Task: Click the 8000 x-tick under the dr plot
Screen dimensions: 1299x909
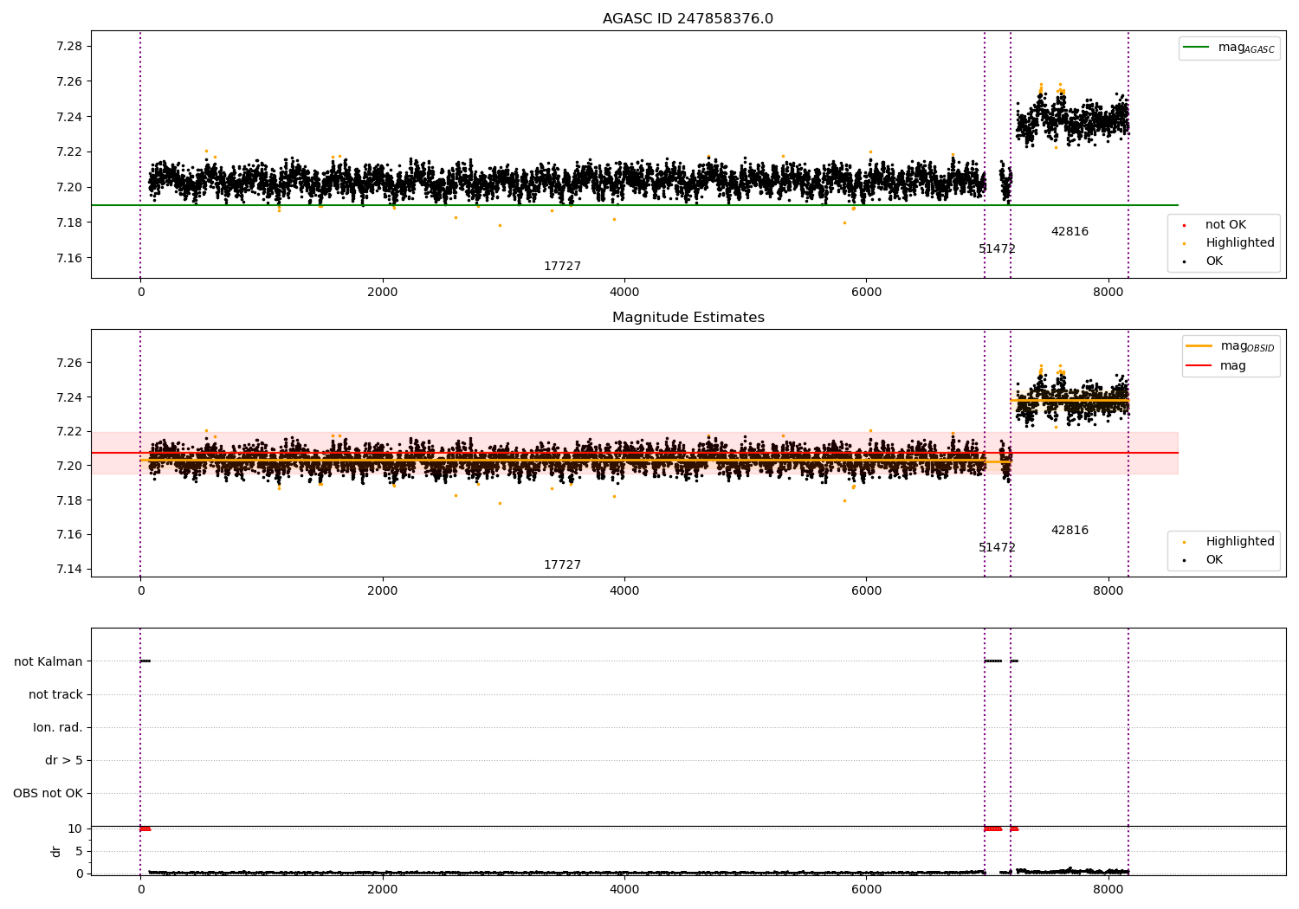Action: click(1108, 889)
